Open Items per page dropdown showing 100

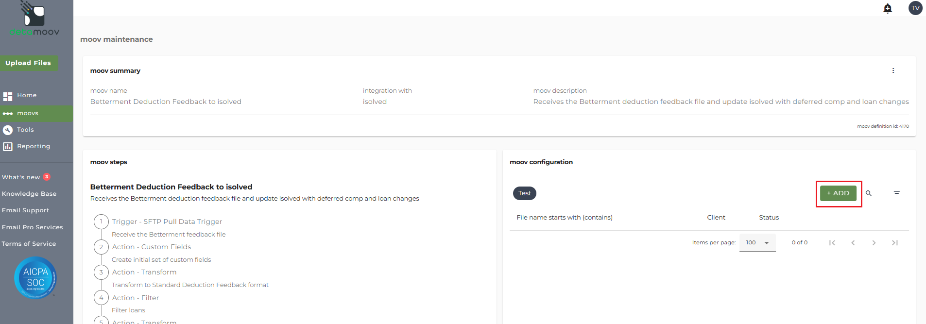click(757, 242)
